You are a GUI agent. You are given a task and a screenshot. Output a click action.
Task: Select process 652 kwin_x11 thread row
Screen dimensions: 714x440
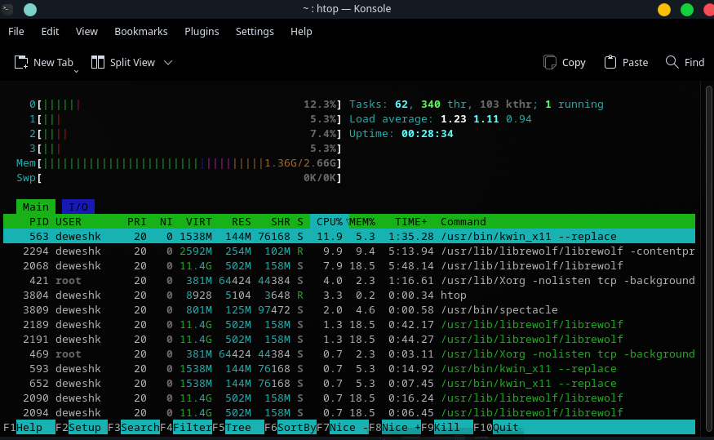coord(349,383)
